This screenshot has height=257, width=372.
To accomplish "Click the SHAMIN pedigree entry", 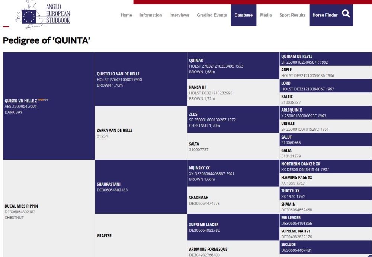I will tap(325, 207).
